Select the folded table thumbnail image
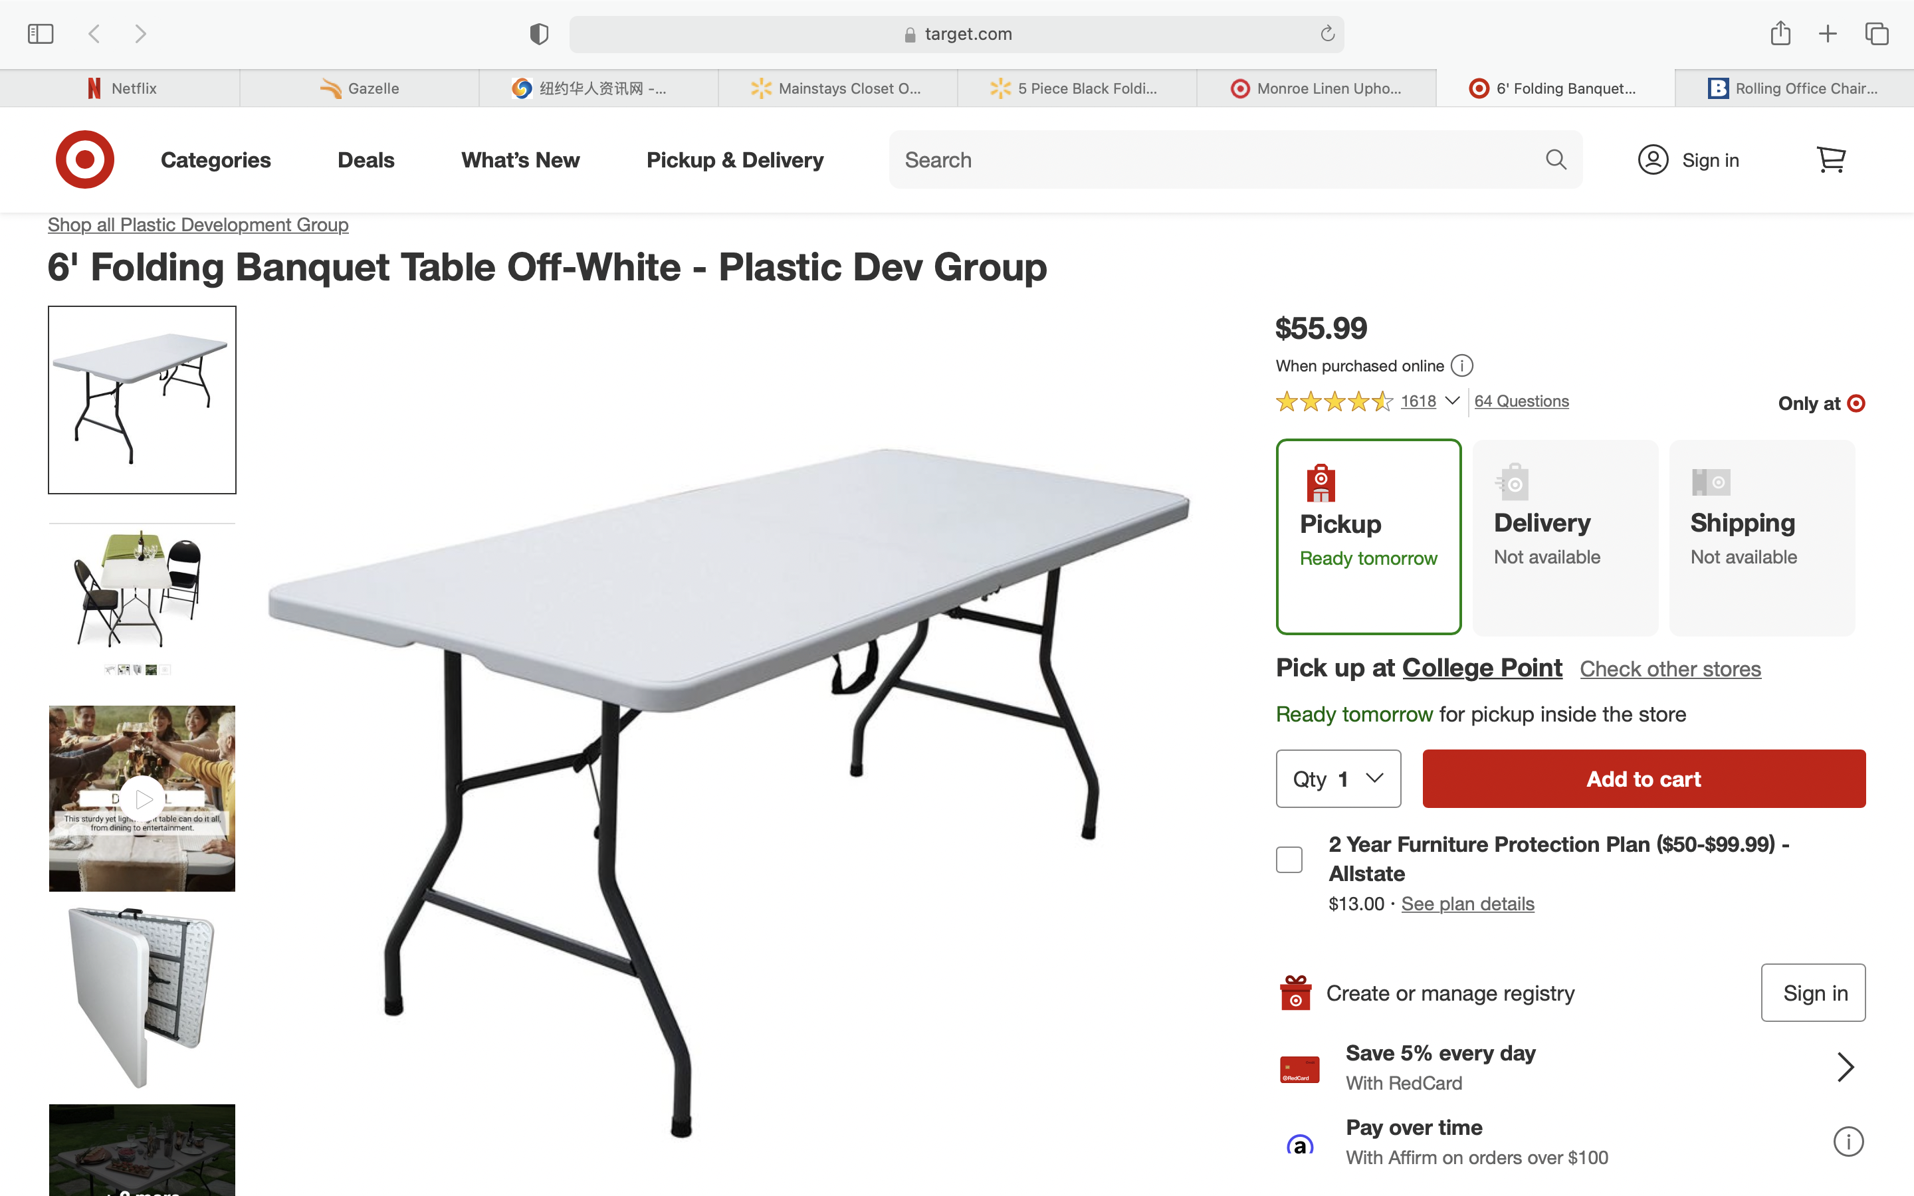1914x1196 pixels. click(142, 997)
